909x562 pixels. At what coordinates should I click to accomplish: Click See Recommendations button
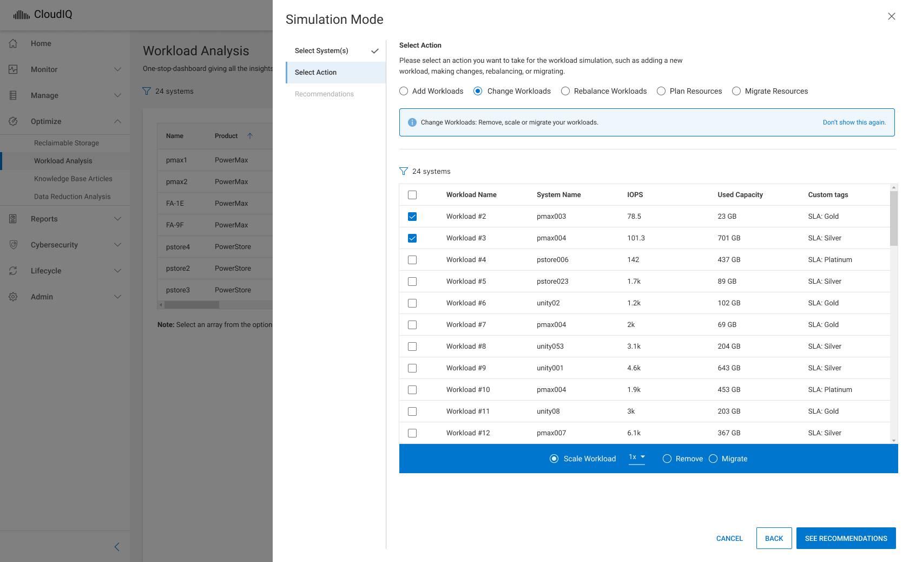click(846, 538)
